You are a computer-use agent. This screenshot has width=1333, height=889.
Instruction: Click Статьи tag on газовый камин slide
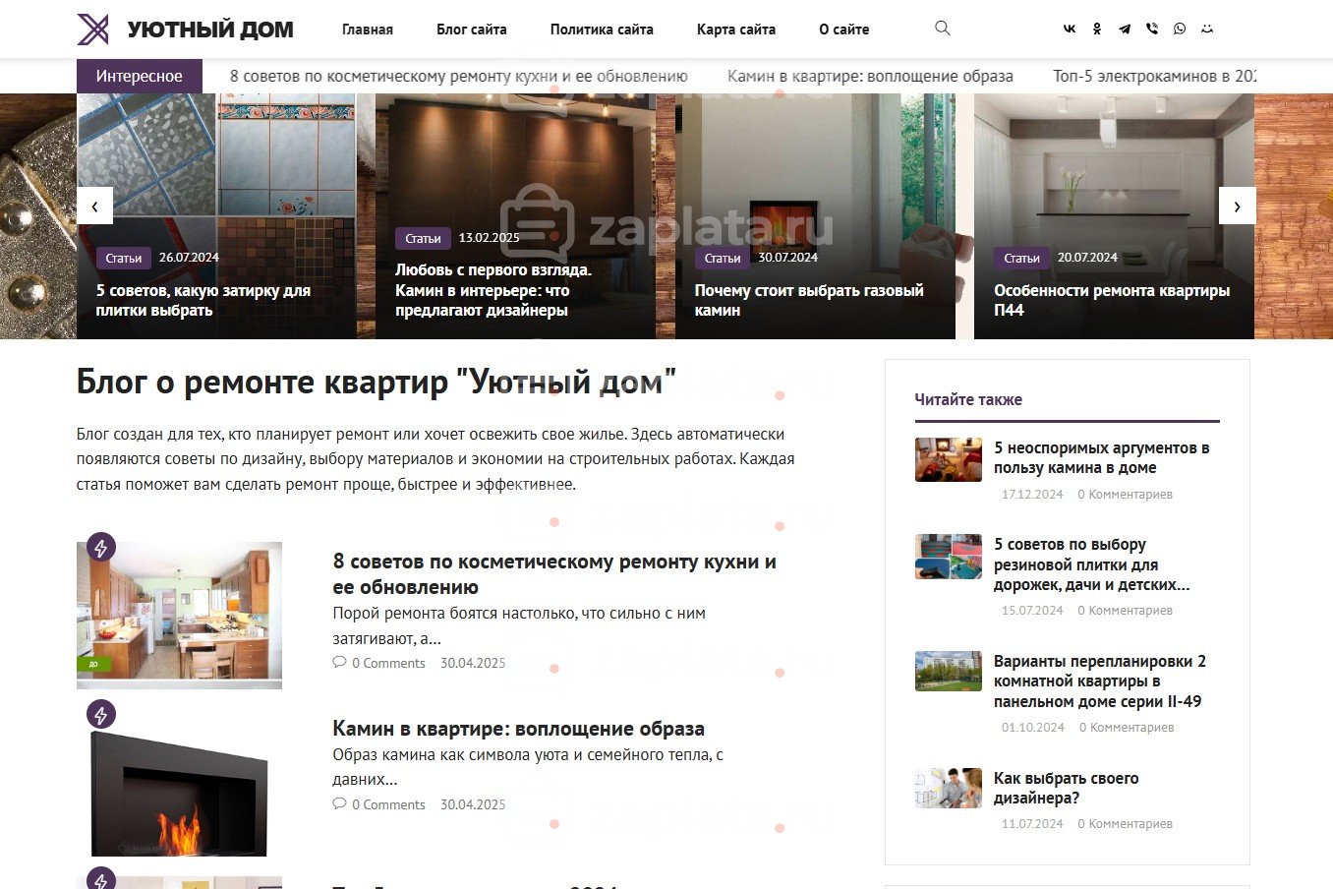(x=723, y=258)
